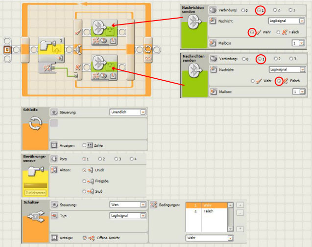This screenshot has height=247, width=312.
Task: Choose the Freigabe action option
Action: point(84,180)
